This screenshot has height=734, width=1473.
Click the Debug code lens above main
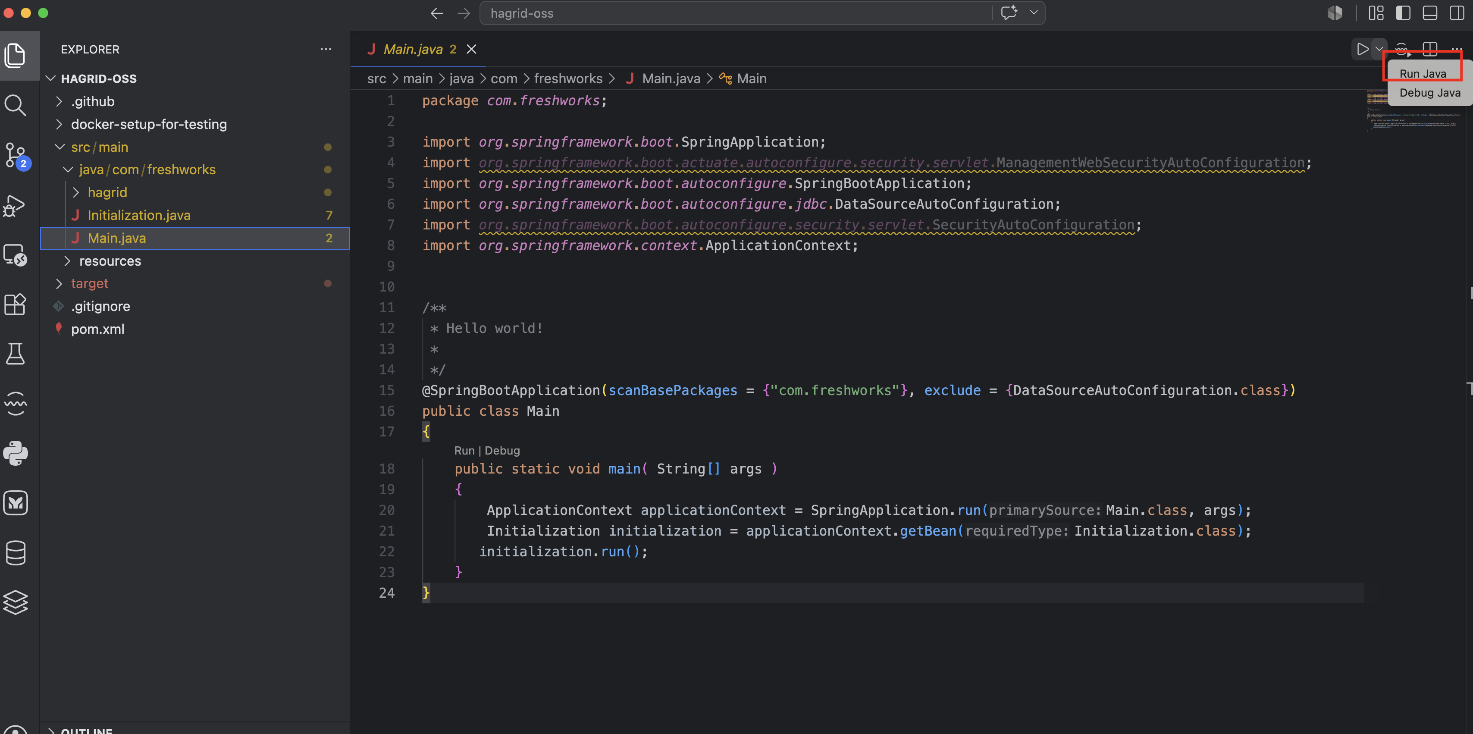(502, 450)
